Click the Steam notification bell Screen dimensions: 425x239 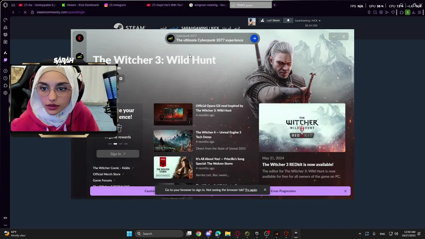click(288, 21)
